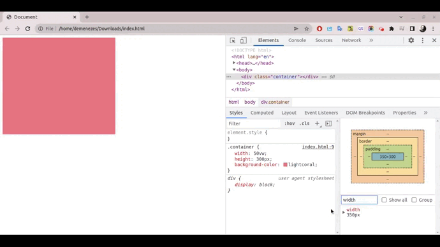Click the display: block declaration
440x247 pixels.
pos(255,185)
